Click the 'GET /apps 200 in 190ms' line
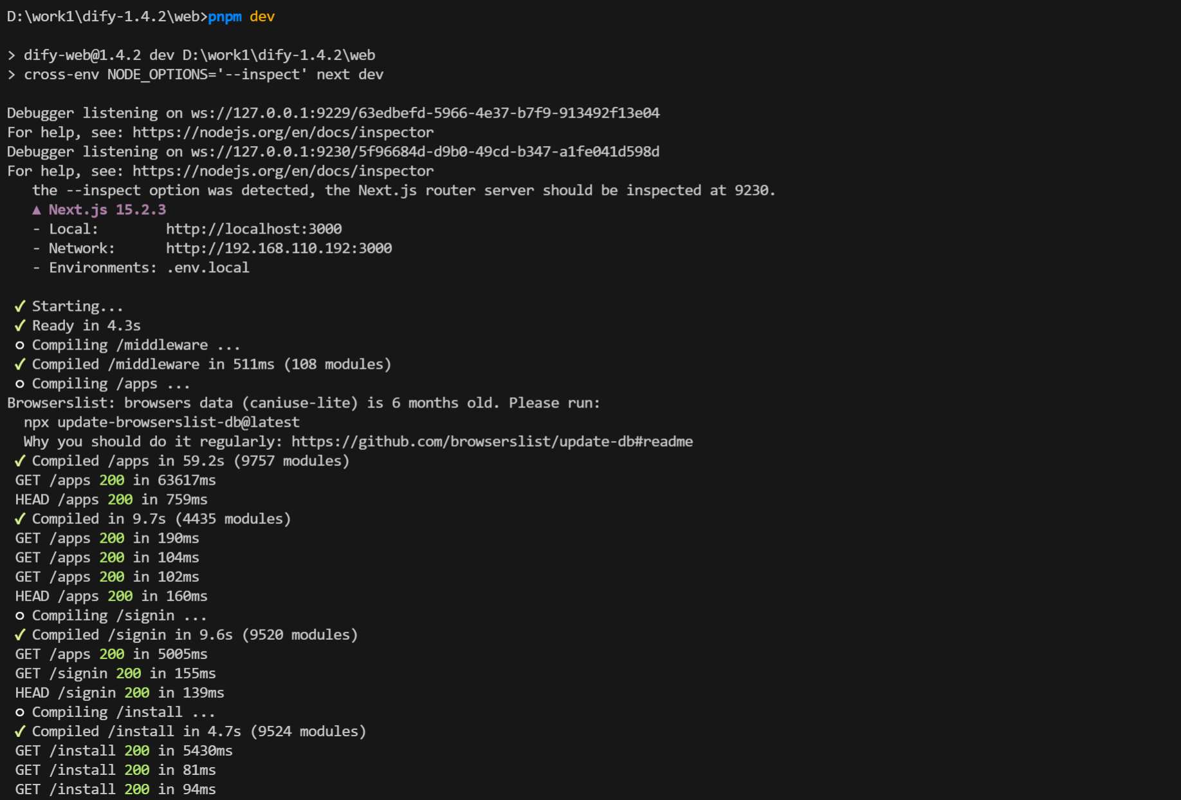The width and height of the screenshot is (1181, 800). [107, 538]
